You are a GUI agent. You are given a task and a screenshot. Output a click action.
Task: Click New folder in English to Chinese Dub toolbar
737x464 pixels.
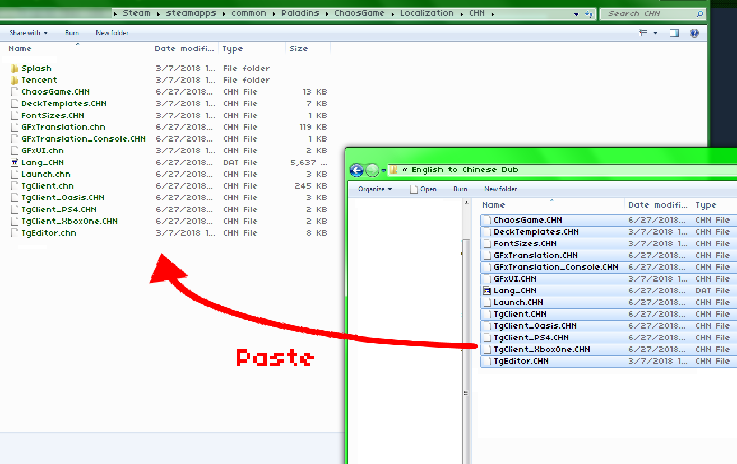coord(500,189)
